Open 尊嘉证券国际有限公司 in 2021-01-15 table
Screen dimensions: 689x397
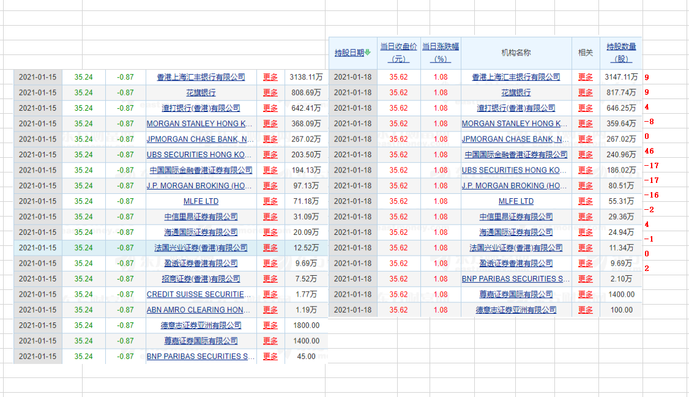click(201, 341)
